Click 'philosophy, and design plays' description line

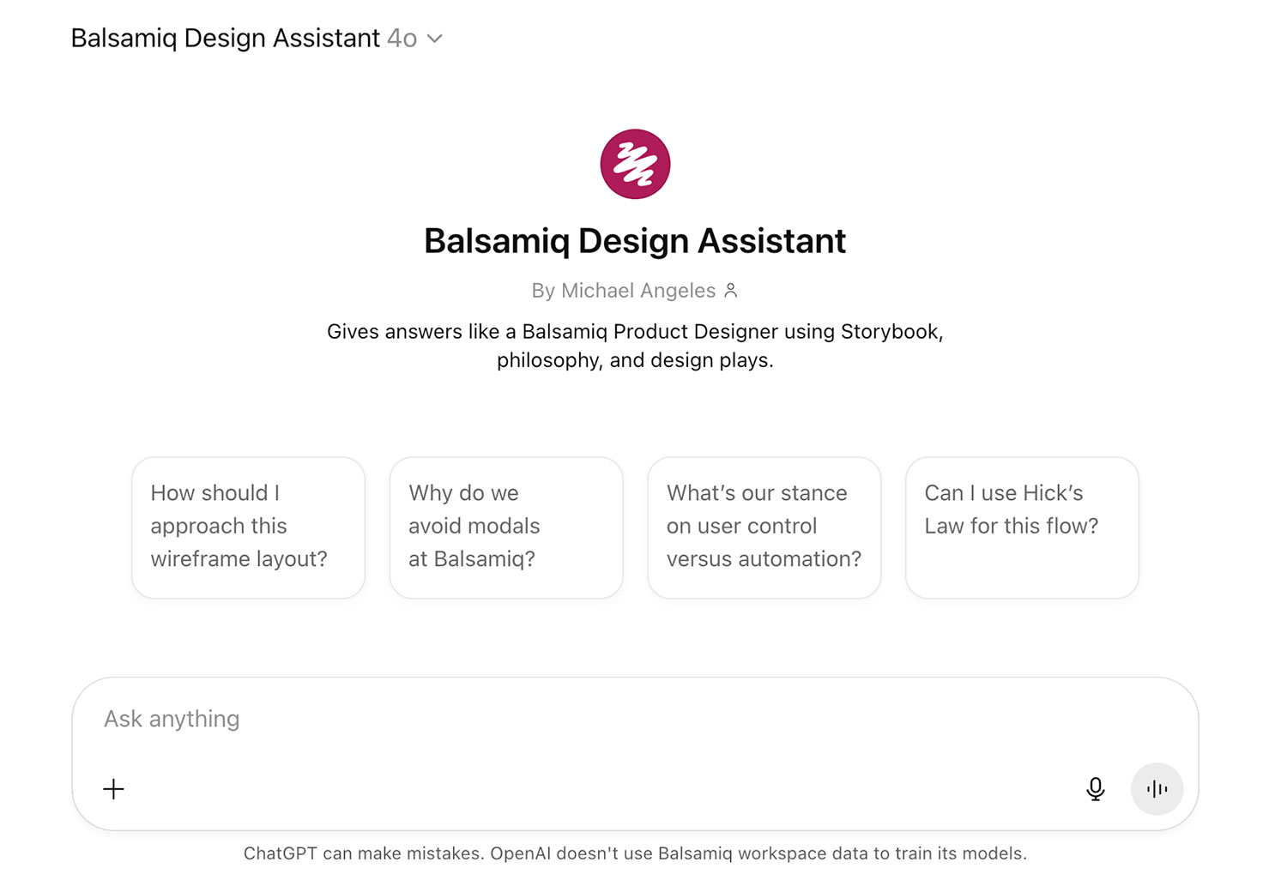click(635, 360)
